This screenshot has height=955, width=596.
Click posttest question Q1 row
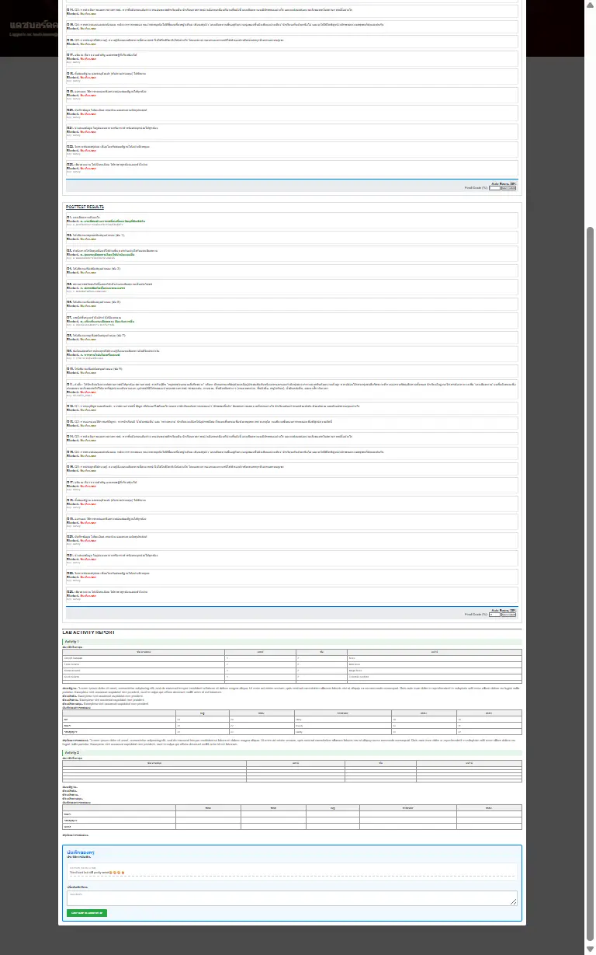[292, 221]
